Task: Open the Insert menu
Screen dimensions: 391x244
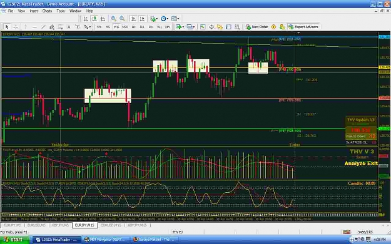Action: (34, 11)
